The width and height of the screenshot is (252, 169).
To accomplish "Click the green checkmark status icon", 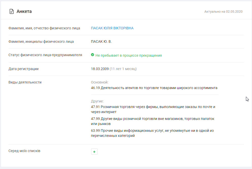I will pos(93,55).
